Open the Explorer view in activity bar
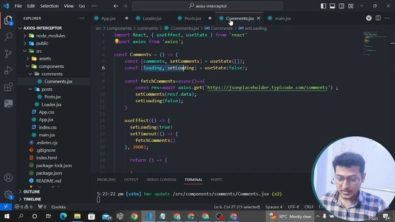The height and width of the screenshot is (222, 395). (8, 20)
